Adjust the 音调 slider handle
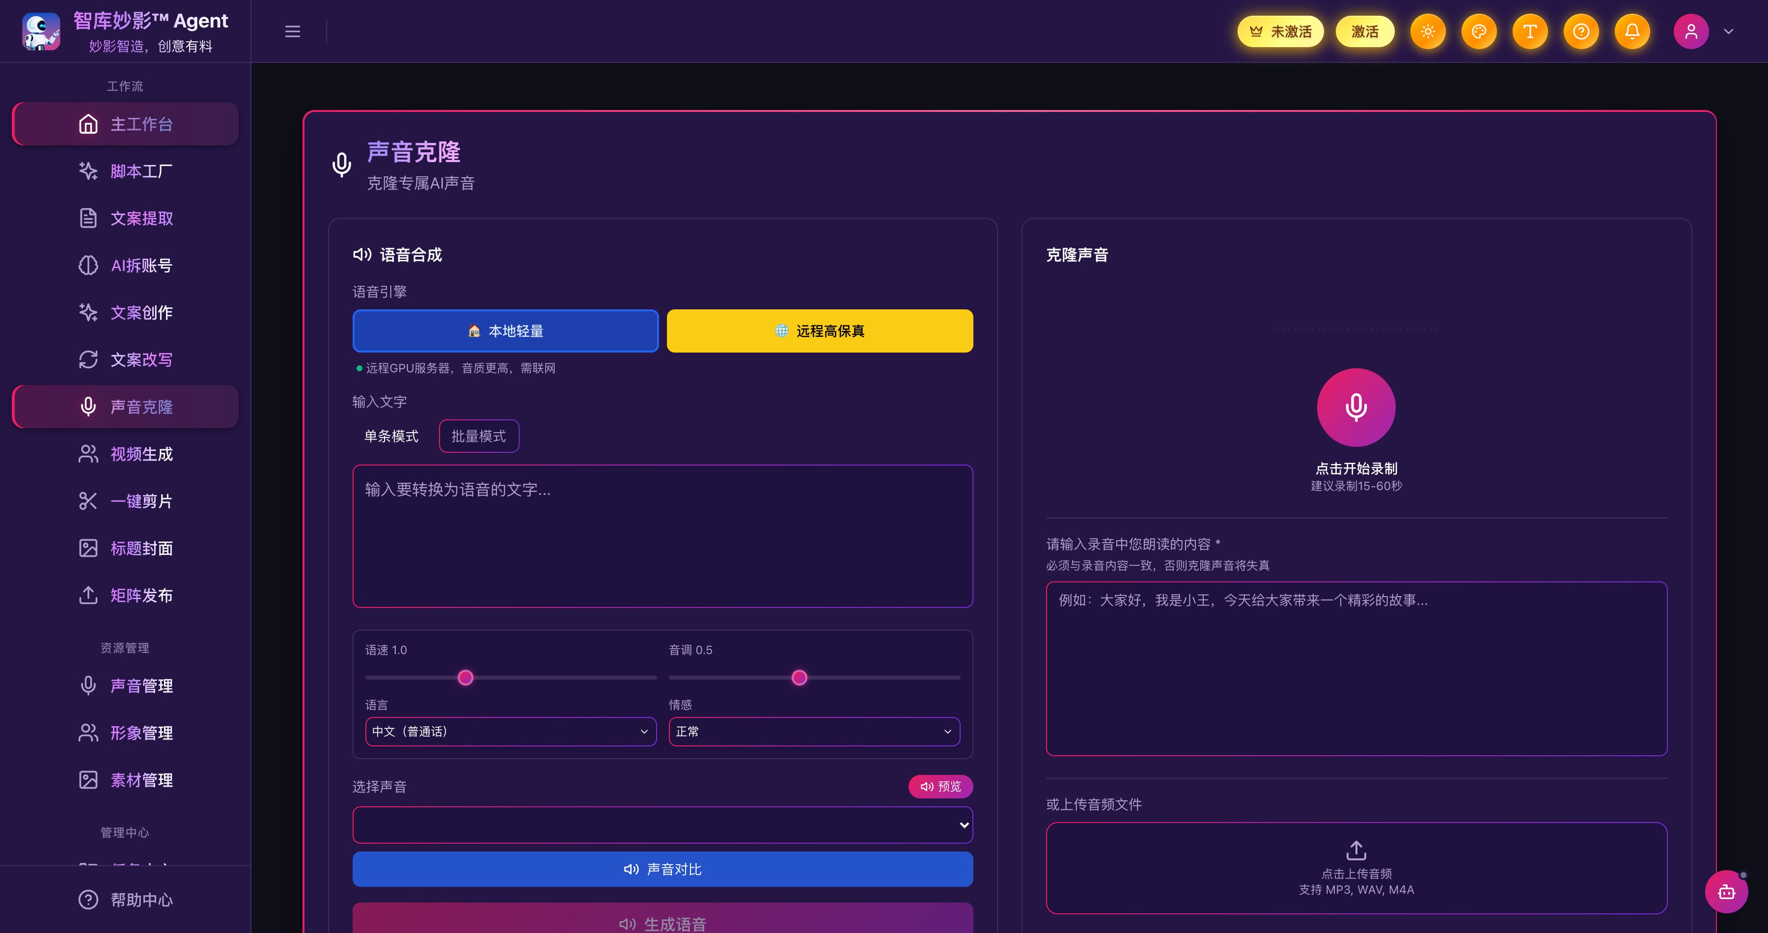The height and width of the screenshot is (933, 1768). [799, 678]
